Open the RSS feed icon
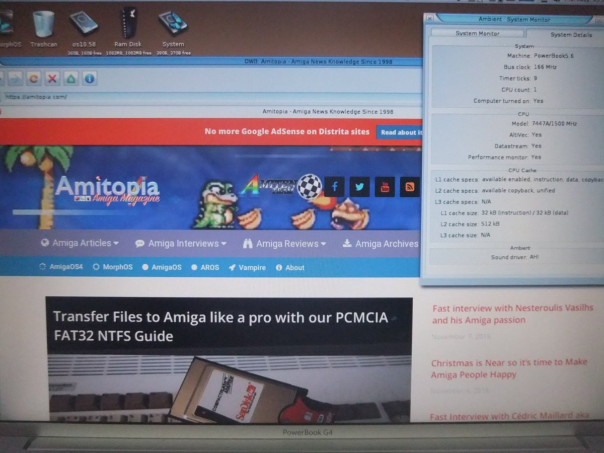The image size is (604, 453). click(410, 187)
